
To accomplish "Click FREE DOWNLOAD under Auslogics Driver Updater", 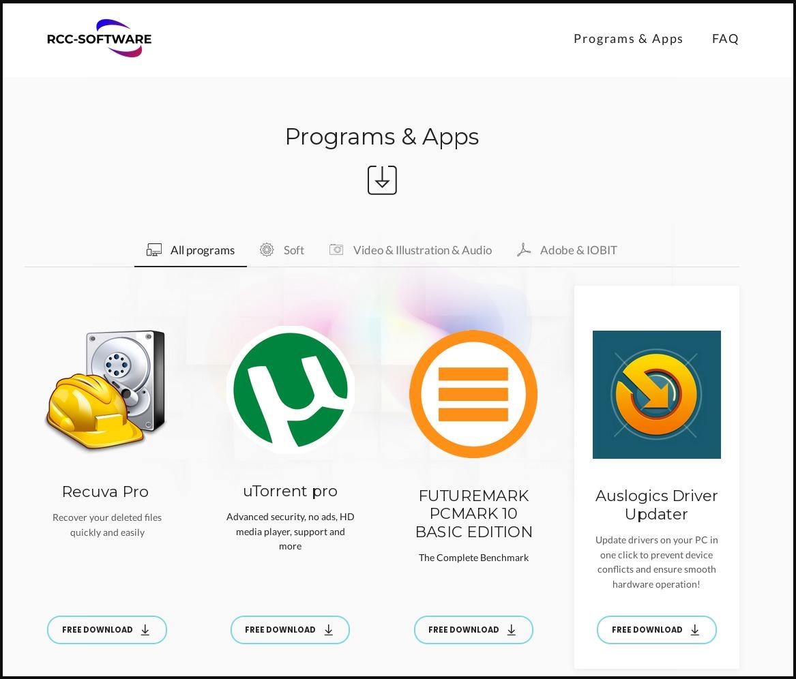I will [656, 629].
